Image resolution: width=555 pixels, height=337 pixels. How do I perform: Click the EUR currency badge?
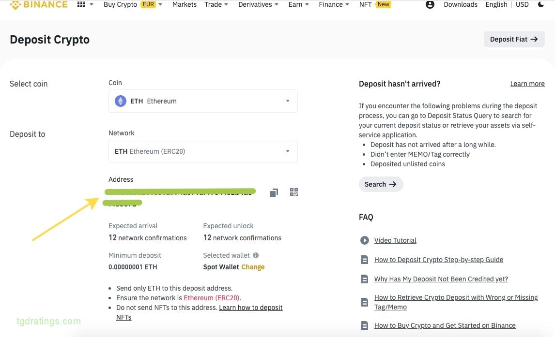[148, 4]
